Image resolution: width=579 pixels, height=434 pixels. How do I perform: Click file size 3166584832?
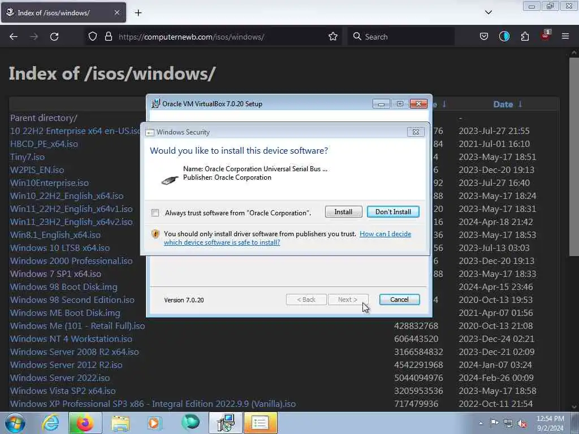pos(418,351)
